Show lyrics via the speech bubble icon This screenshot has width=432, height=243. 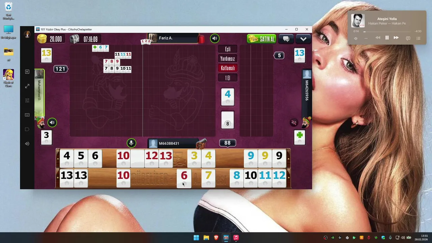point(408,38)
